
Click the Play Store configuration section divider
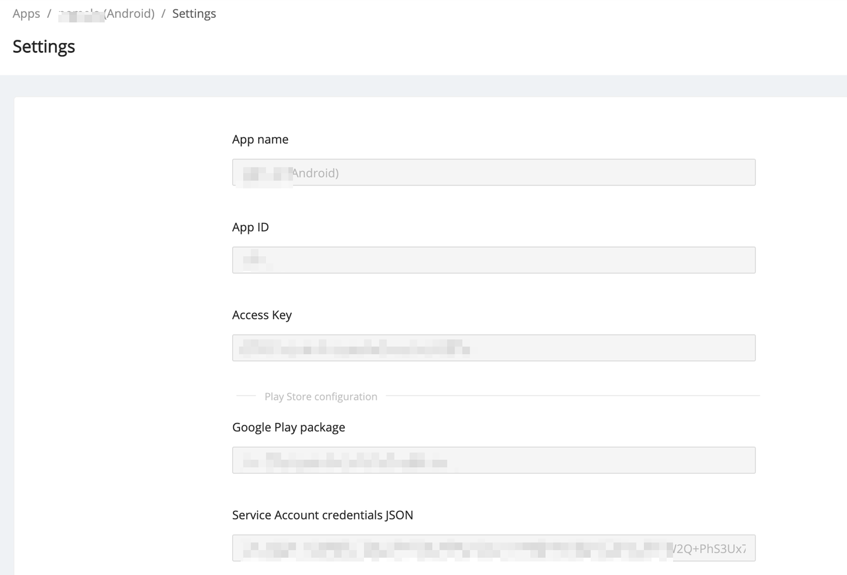click(320, 396)
